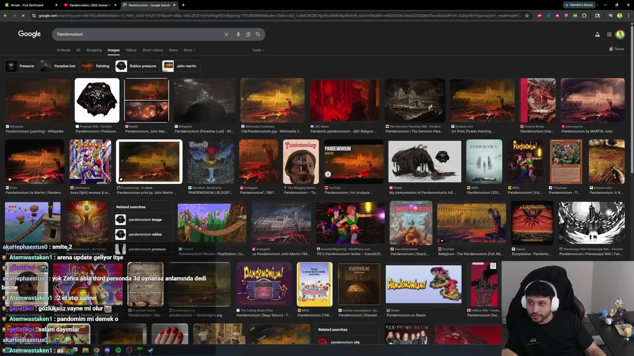Open Posterlounge Pandemonium print thumbnail
The height and width of the screenshot is (356, 634).
(149, 162)
